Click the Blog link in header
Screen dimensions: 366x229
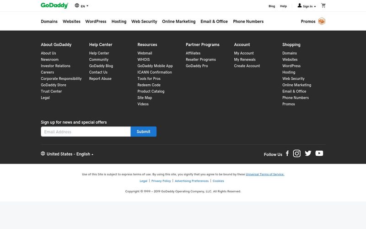(x=272, y=6)
